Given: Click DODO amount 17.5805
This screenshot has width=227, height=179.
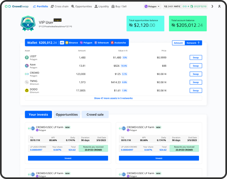Looking at the screenshot, I should pyautogui.click(x=81, y=90).
